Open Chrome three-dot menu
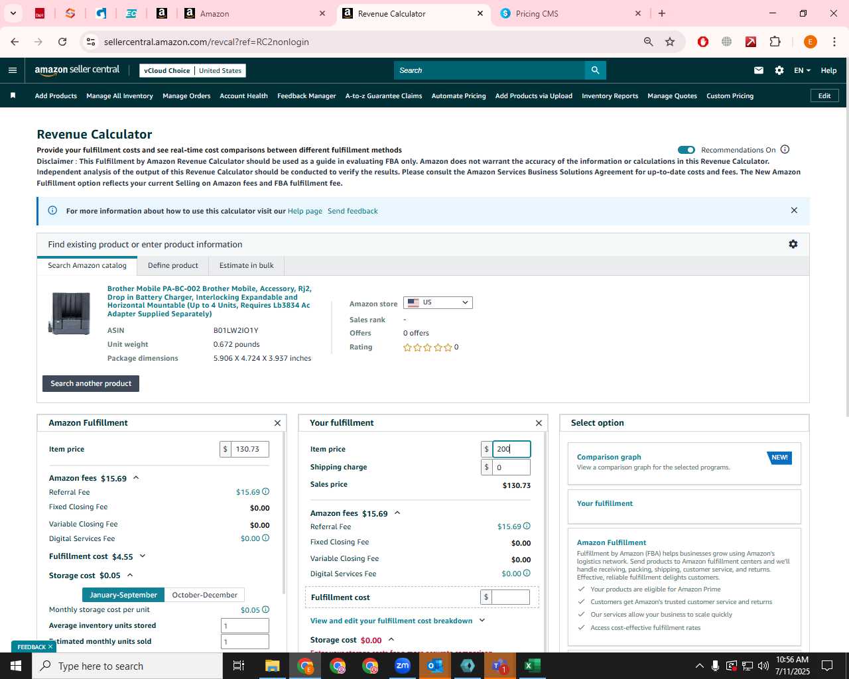Viewport: 849px width, 679px height. [834, 42]
